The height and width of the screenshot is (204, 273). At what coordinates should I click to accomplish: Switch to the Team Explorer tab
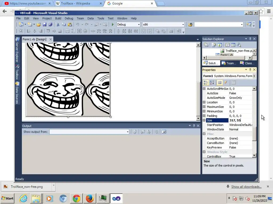(229, 63)
